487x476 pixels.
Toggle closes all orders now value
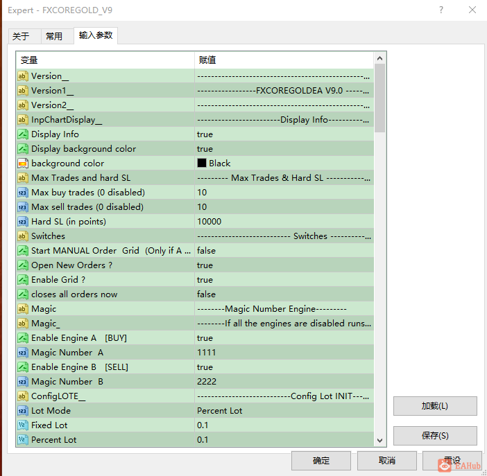284,294
